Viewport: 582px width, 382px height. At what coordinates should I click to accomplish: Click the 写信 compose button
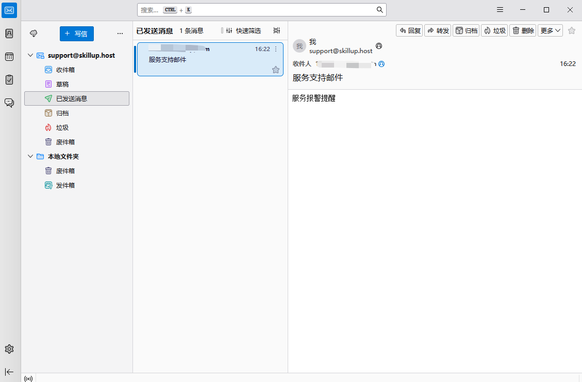[76, 34]
